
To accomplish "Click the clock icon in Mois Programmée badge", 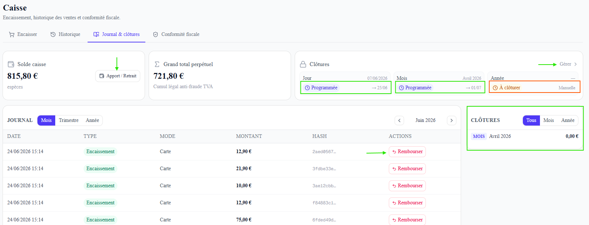I will (x=402, y=88).
